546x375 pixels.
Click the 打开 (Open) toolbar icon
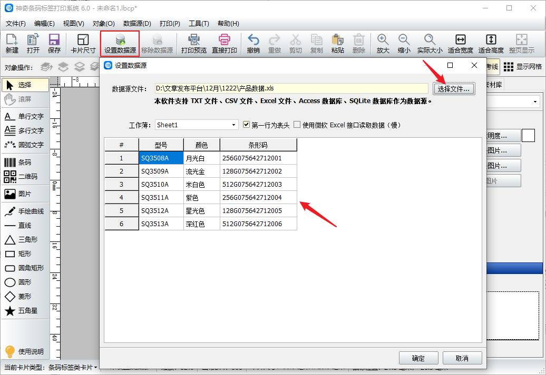pos(33,44)
